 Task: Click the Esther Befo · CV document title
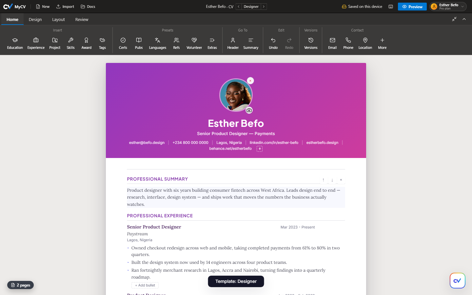point(220,7)
